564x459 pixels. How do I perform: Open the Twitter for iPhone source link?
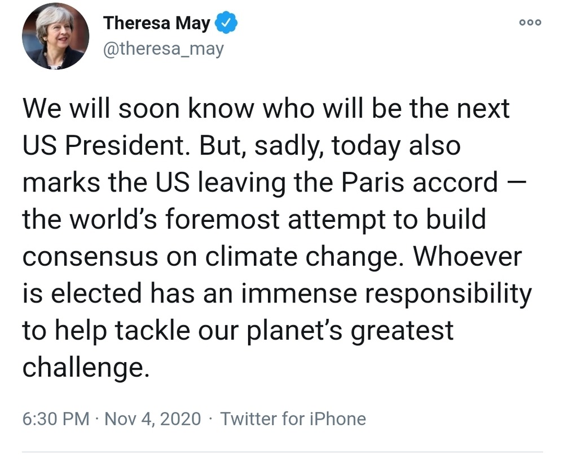click(x=293, y=419)
